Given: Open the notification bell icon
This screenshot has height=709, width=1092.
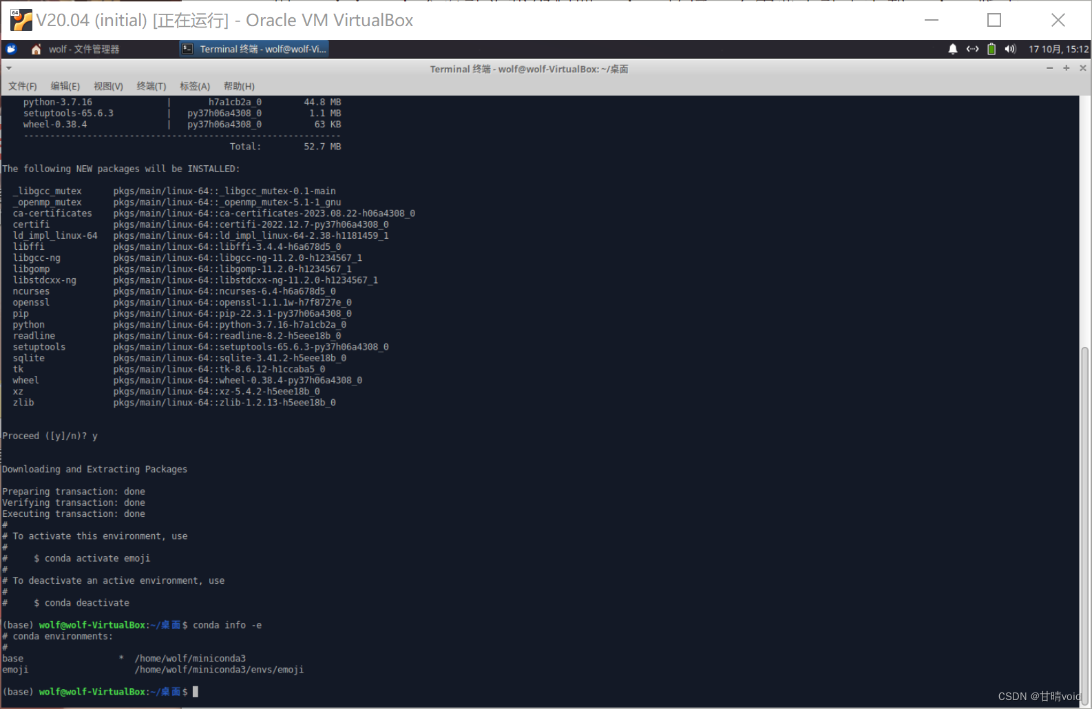Looking at the screenshot, I should 953,49.
